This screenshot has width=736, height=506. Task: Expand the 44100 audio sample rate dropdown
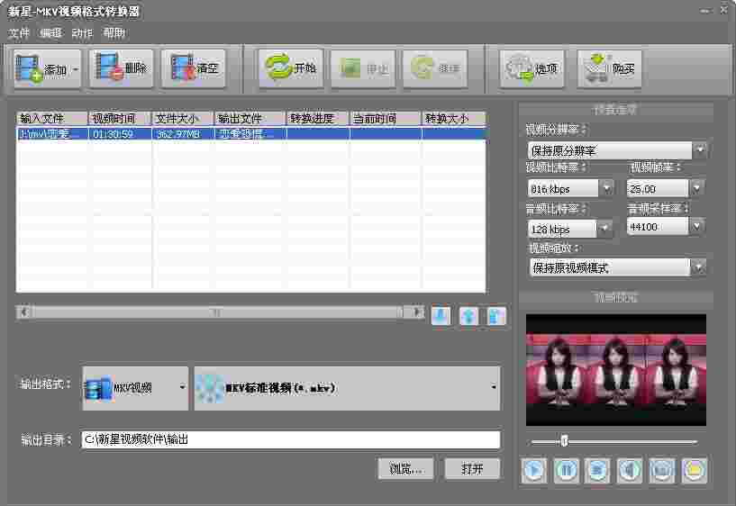pos(696,227)
